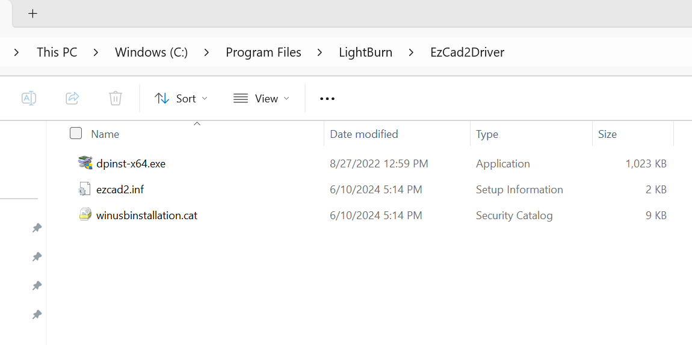Open the Sort dropdown menu
The width and height of the screenshot is (692, 345).
[x=181, y=99]
